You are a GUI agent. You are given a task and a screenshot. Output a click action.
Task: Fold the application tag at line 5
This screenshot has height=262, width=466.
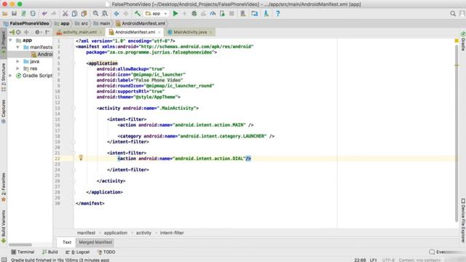(74, 63)
